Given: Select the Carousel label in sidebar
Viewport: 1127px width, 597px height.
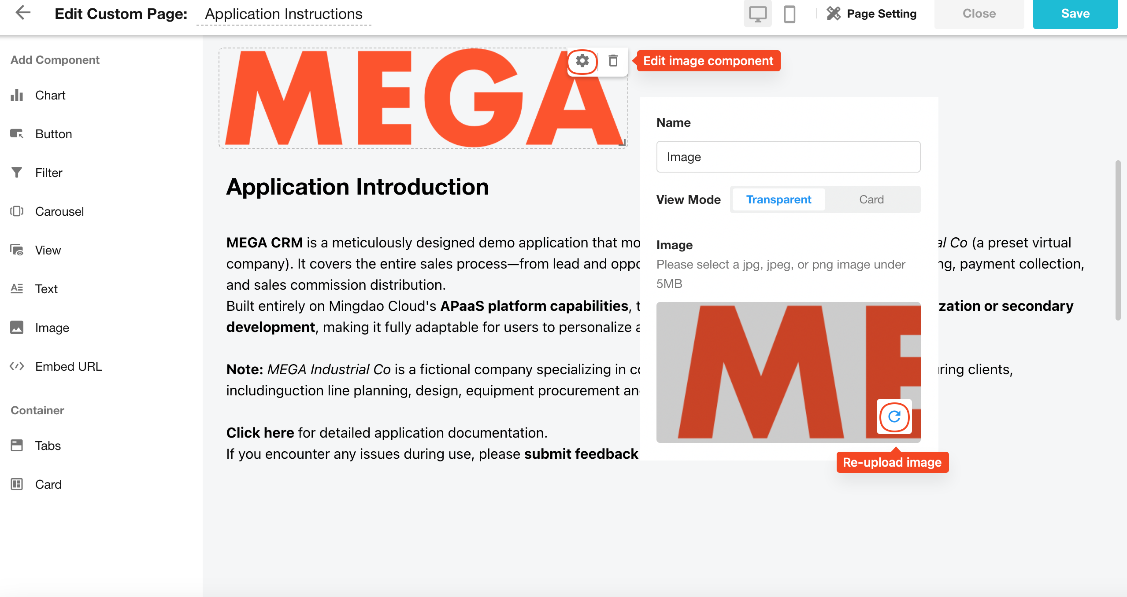Looking at the screenshot, I should (59, 211).
